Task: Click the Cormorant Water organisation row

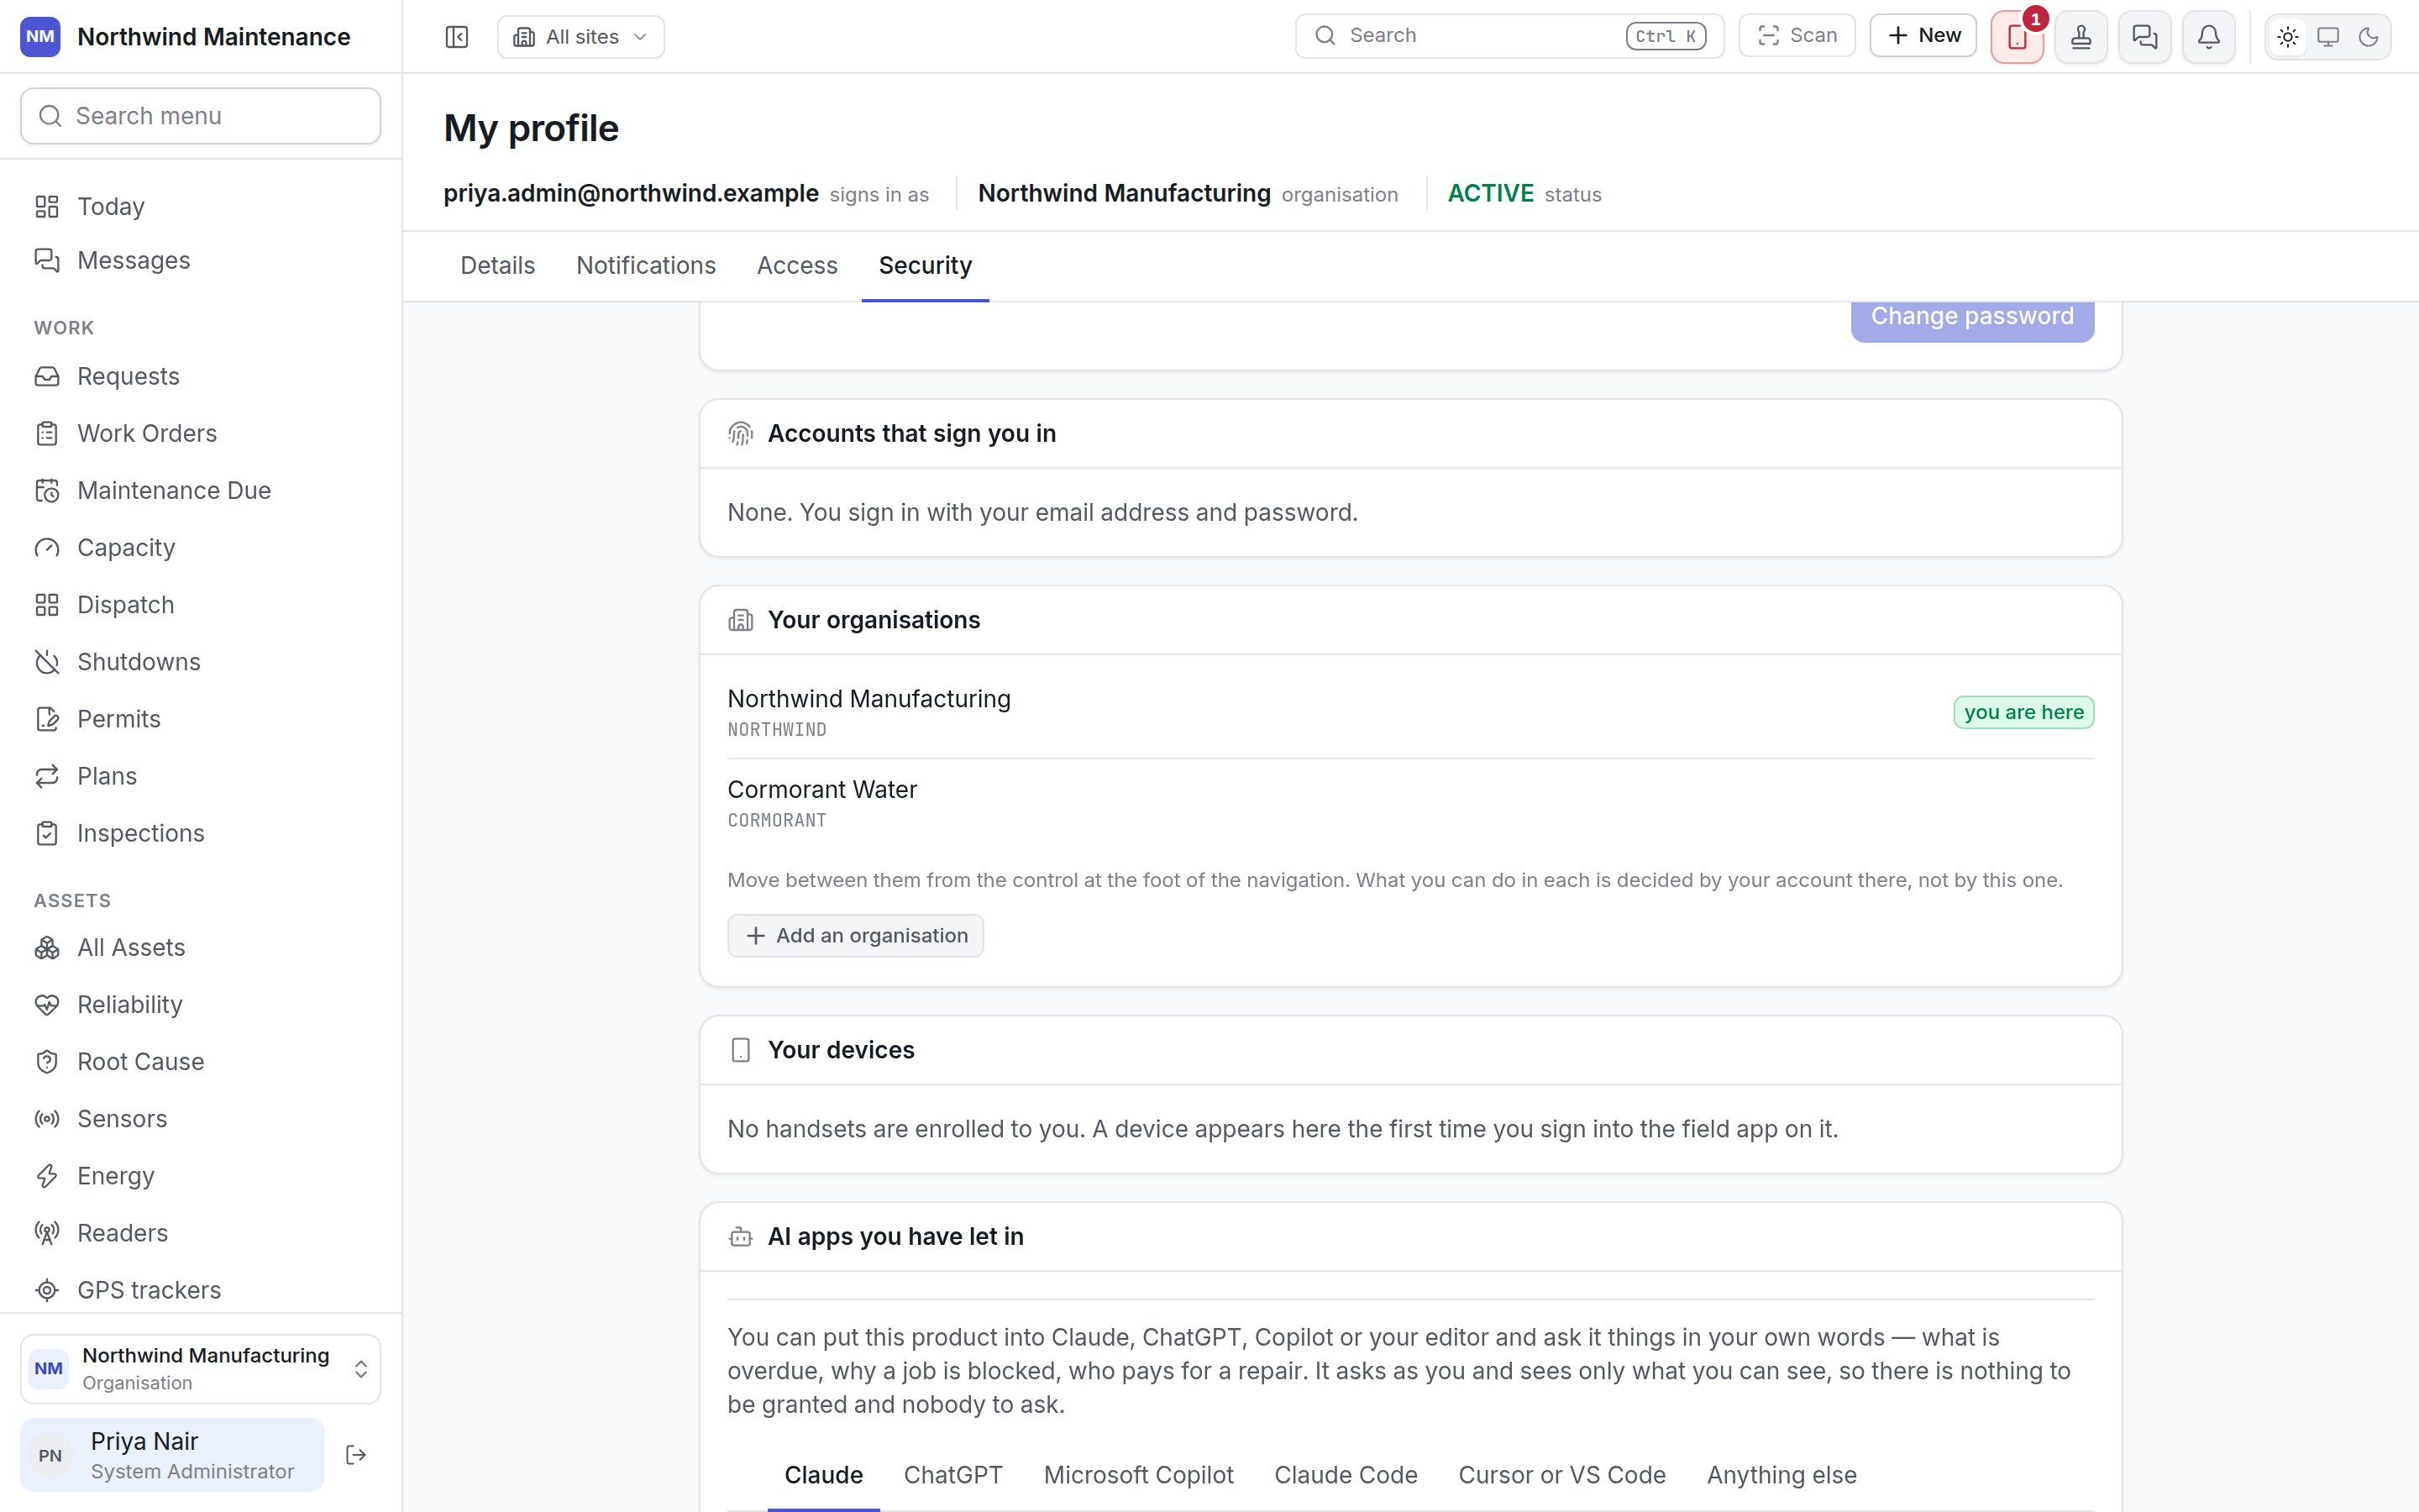Action: pyautogui.click(x=1410, y=803)
